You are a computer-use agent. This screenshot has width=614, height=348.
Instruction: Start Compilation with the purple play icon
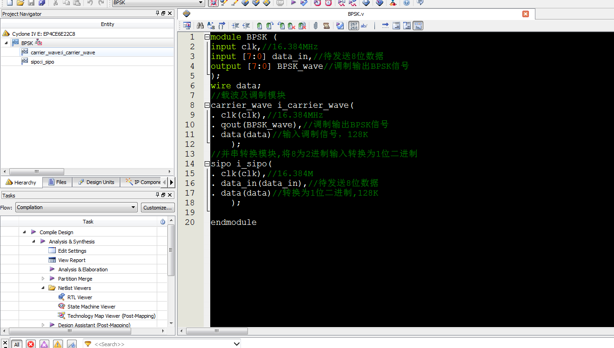293,3
